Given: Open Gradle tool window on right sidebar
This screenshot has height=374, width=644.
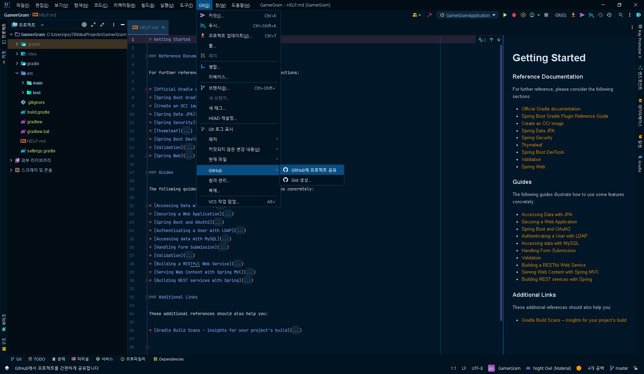Looking at the screenshot, I should point(640,163).
